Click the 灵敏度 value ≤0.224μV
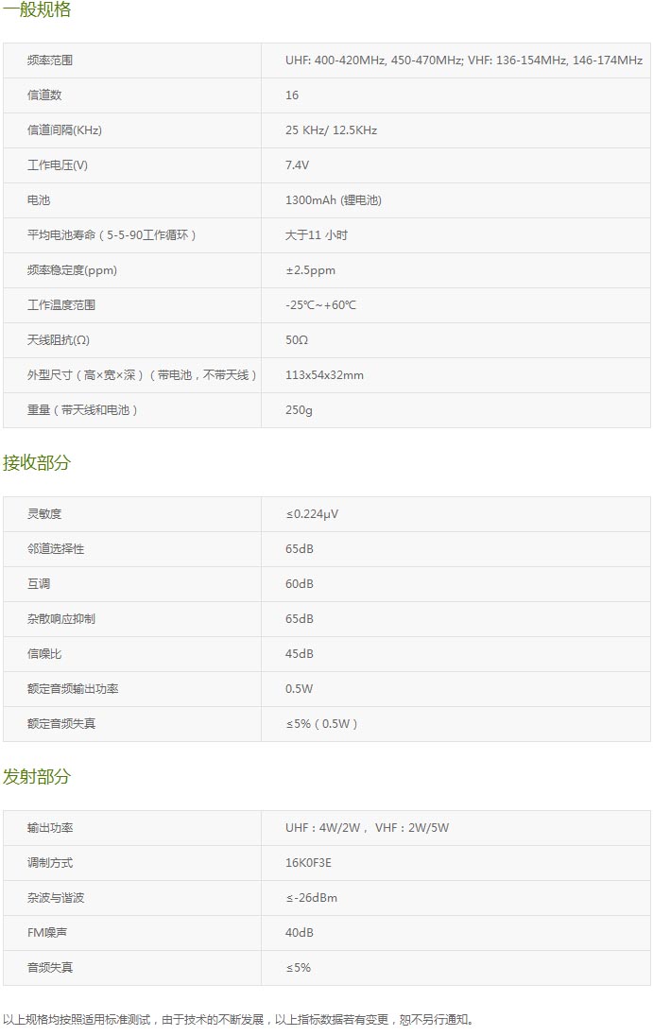653x1036 pixels. click(312, 514)
